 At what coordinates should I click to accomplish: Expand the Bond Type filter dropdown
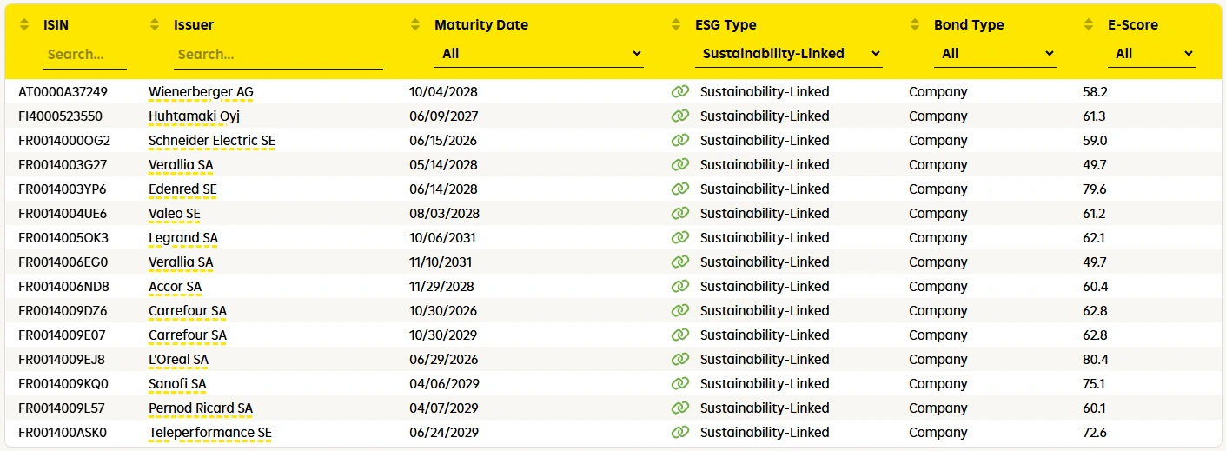995,54
